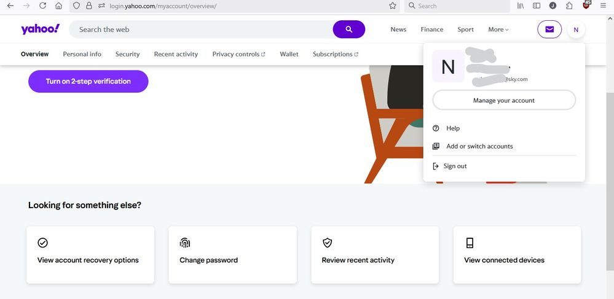Screen dimensions: 614x299
Task: Open the Personal info tab
Action: pos(82,54)
